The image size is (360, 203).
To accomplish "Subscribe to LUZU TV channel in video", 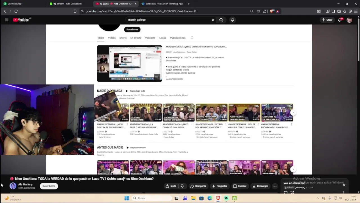I will click(132, 29).
